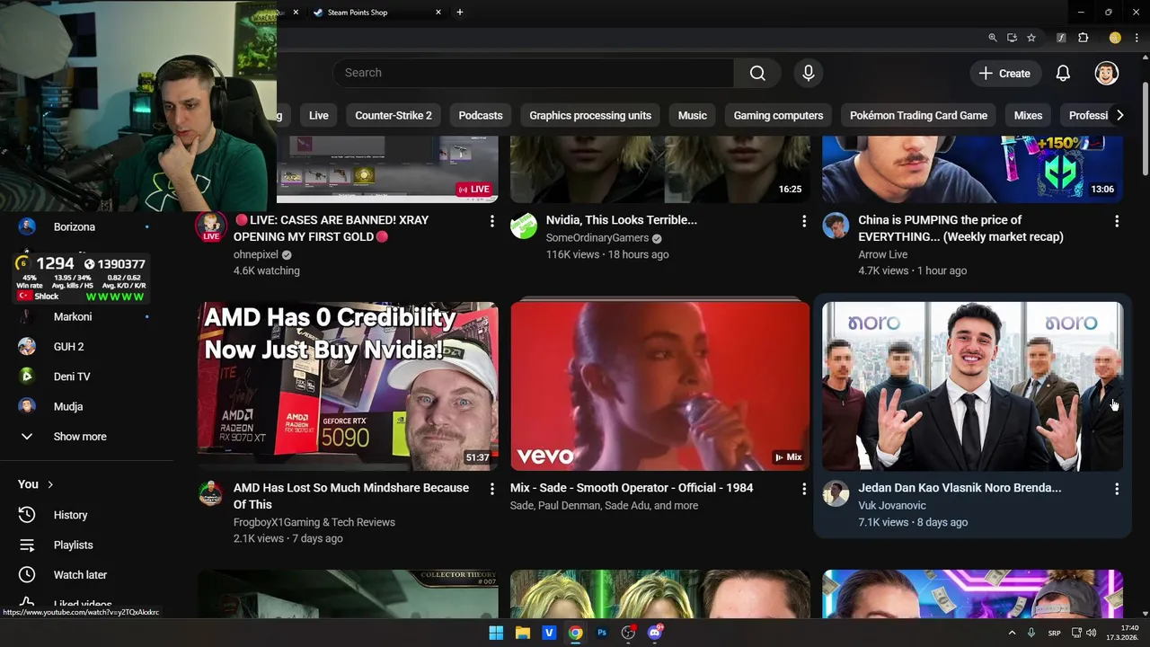The height and width of the screenshot is (647, 1150).
Task: Click Vuk Jovanovic channel avatar
Action: click(836, 493)
